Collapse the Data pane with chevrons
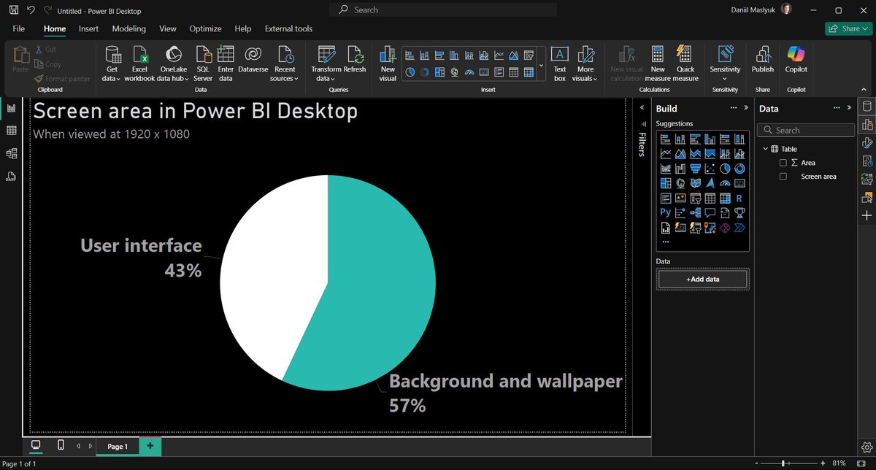Image resolution: width=876 pixels, height=470 pixels. [848, 108]
